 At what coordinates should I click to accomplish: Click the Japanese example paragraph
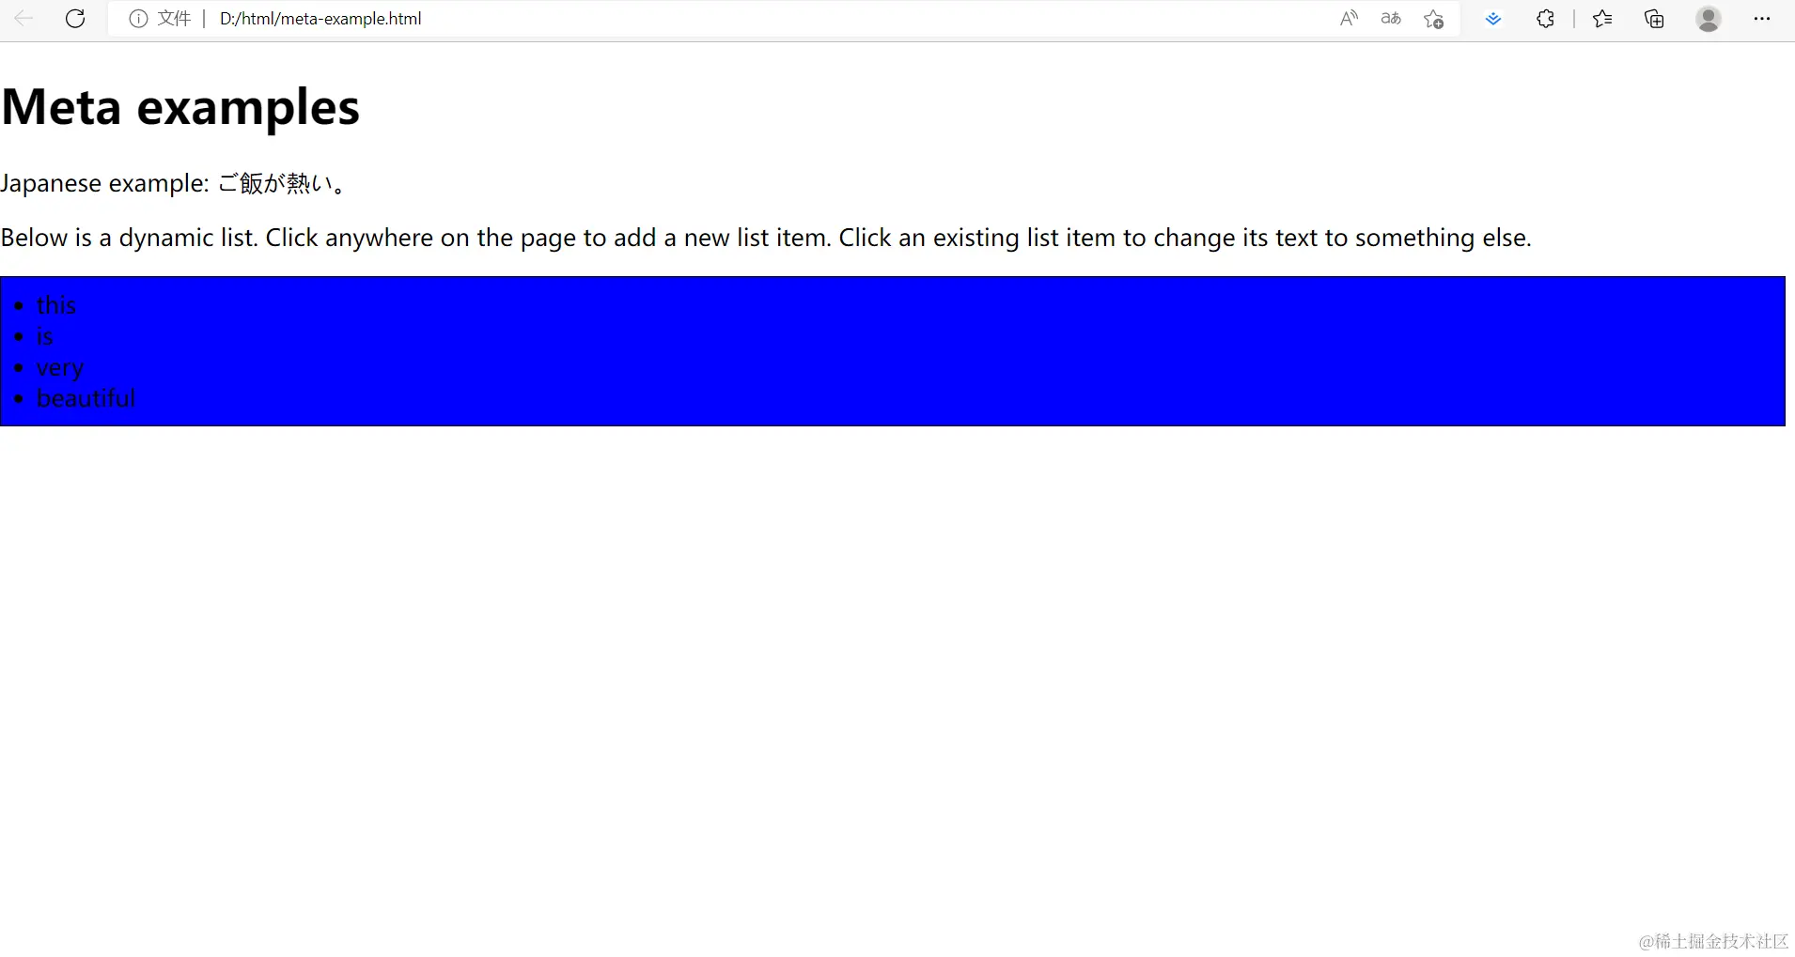176,182
